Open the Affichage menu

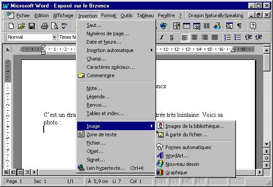[63, 16]
